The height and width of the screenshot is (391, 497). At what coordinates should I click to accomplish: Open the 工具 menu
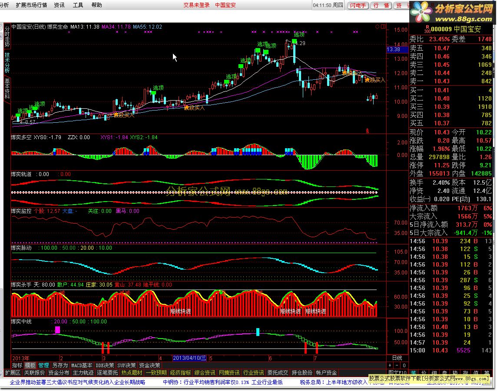(78, 5)
